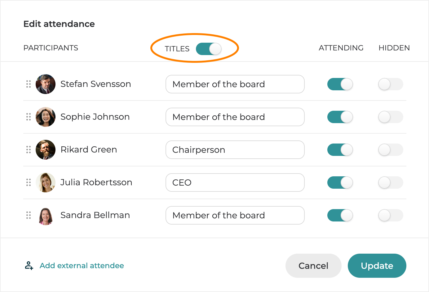Click Julia Robertsson's profile picture

click(x=46, y=182)
